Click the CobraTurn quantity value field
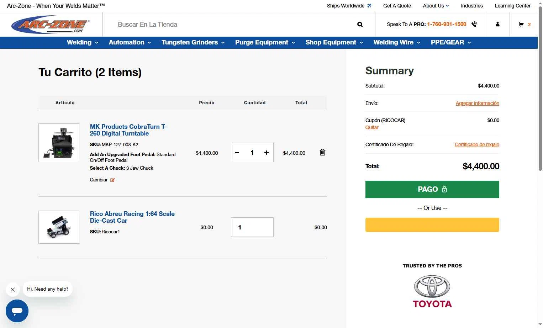Screen dimensions: 543x328 tap(252, 153)
